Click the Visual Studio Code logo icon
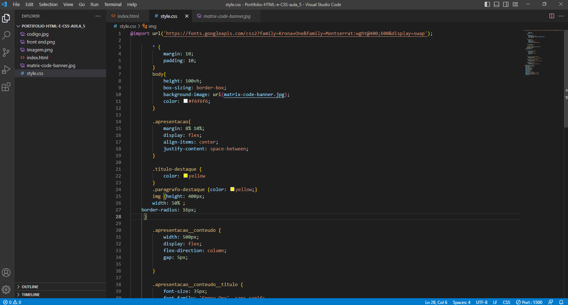Viewport: 568px width, 305px height. pos(4,4)
